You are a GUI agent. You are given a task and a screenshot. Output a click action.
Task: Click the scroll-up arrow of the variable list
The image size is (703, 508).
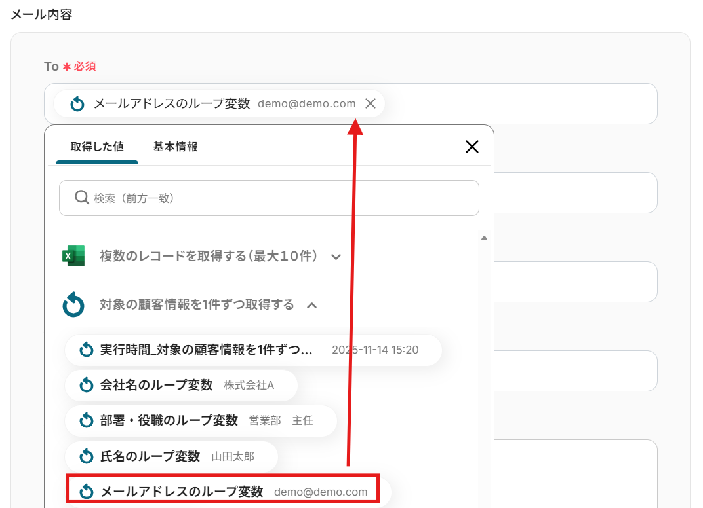pos(484,238)
